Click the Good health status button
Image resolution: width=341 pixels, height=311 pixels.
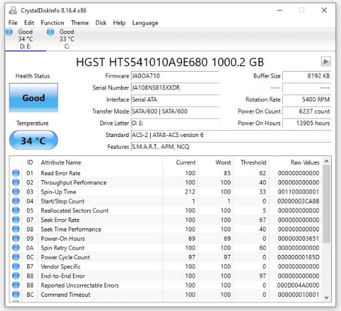tap(33, 97)
